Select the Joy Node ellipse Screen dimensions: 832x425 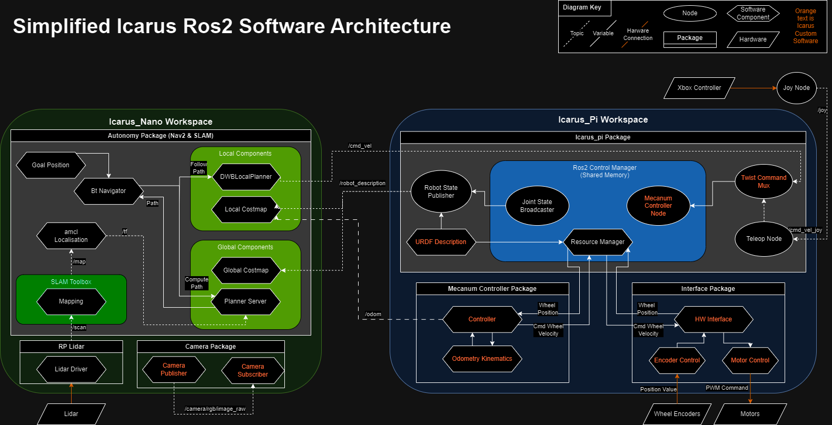tap(796, 88)
